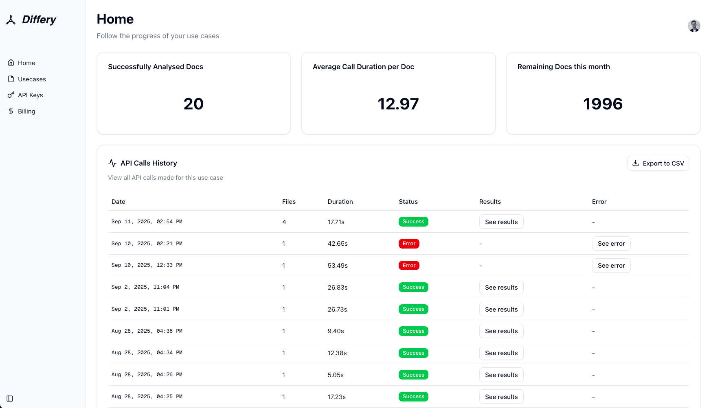Click the Home house icon in sidebar
This screenshot has width=711, height=408.
[x=11, y=63]
